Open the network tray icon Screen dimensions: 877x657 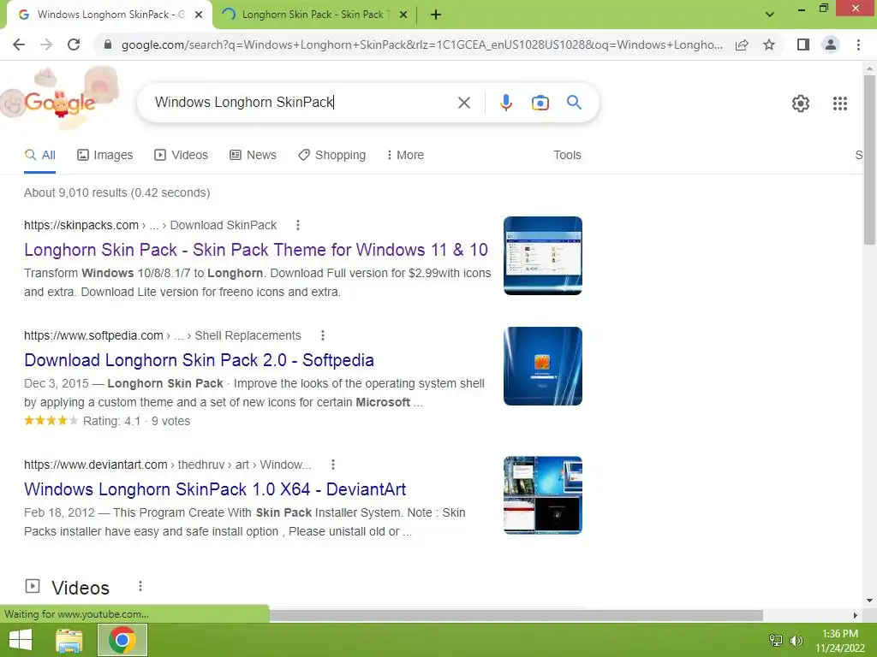pos(776,640)
